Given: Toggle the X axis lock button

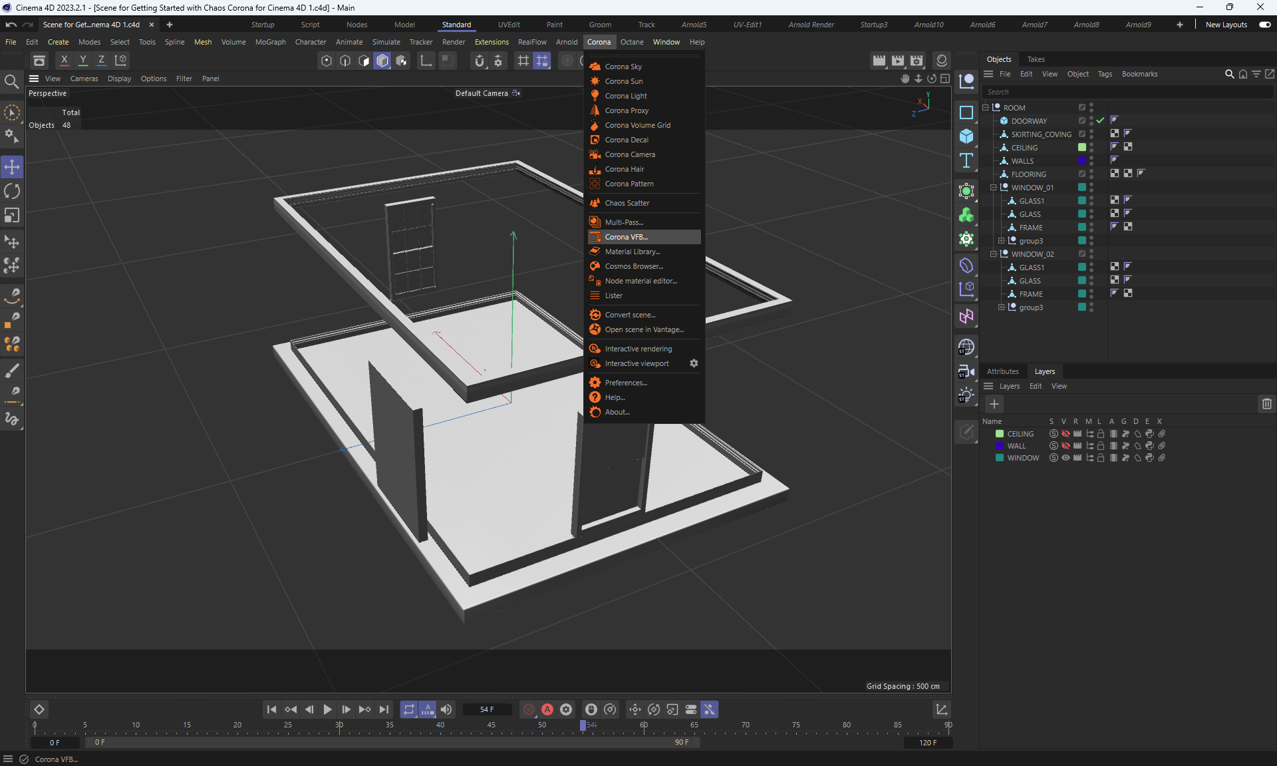Looking at the screenshot, I should pyautogui.click(x=64, y=60).
